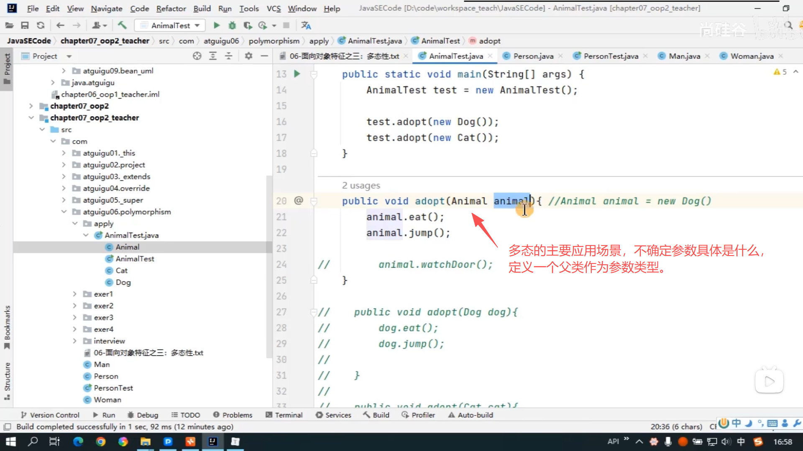
Task: Click the green Run button in toolbar
Action: coord(216,25)
